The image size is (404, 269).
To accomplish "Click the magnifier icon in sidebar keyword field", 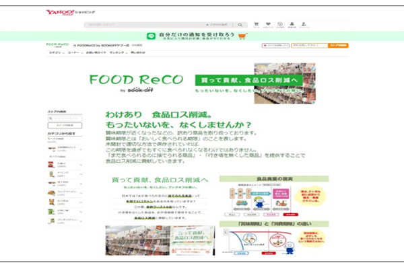I will tap(50, 118).
